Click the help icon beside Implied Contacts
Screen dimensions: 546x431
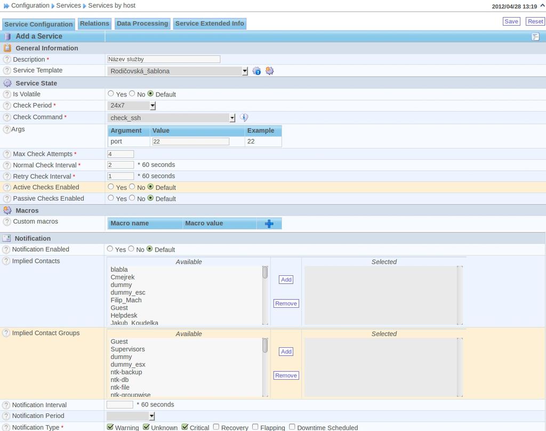6,261
